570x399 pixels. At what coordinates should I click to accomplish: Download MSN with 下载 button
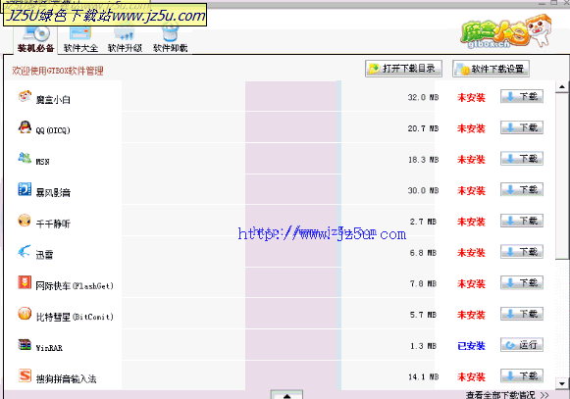click(x=522, y=159)
